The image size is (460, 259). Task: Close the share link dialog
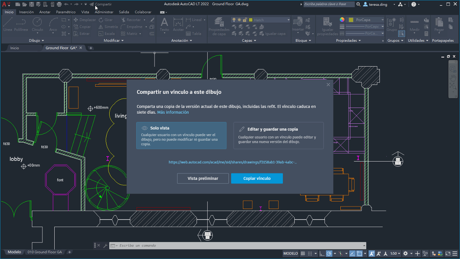tap(328, 85)
